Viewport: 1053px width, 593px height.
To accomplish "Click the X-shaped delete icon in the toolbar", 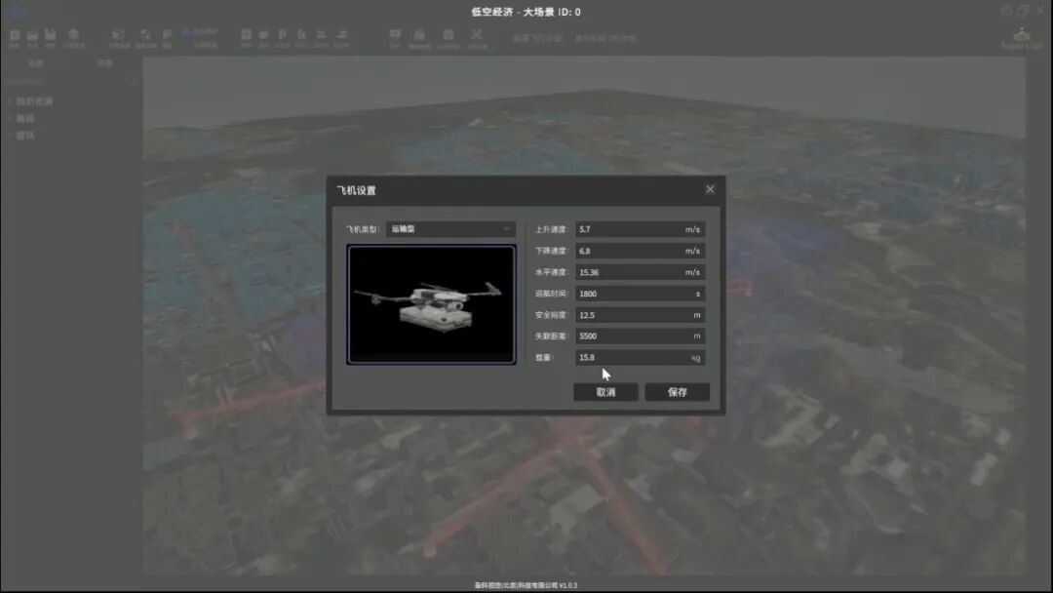I will 477,35.
